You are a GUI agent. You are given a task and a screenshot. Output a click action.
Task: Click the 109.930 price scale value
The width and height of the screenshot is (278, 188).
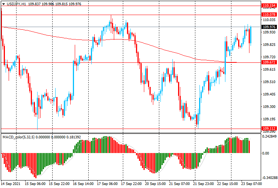pos(269,32)
